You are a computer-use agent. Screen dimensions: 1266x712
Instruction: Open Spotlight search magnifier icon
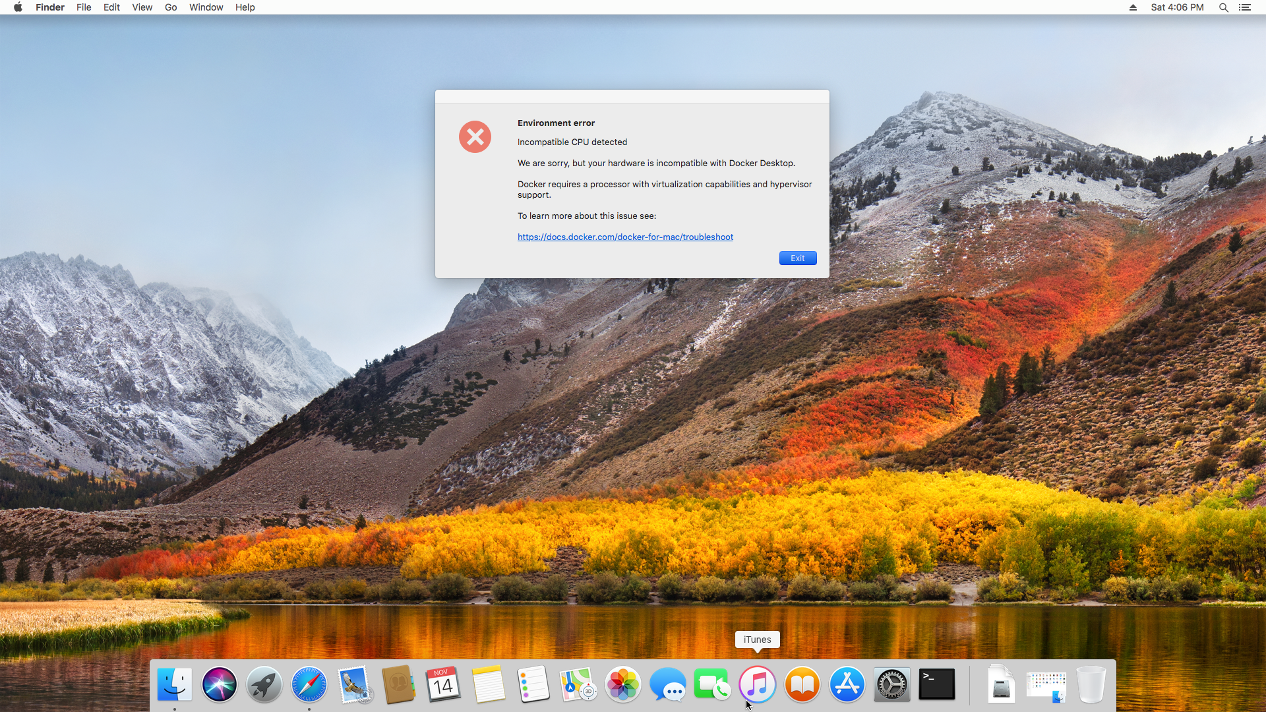(1223, 7)
